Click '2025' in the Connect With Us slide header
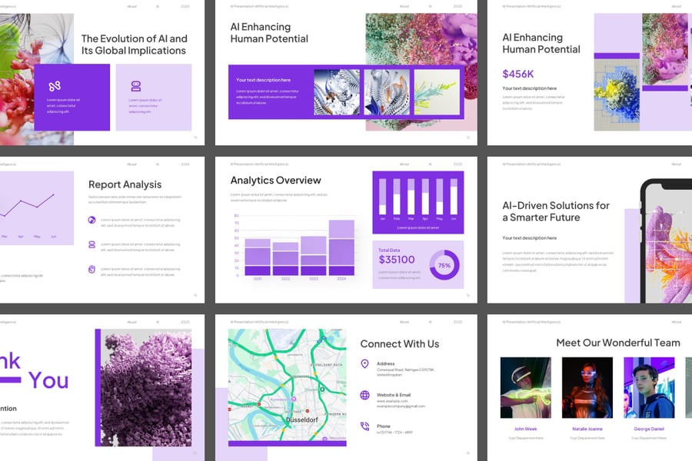The width and height of the screenshot is (692, 461). 457,321
